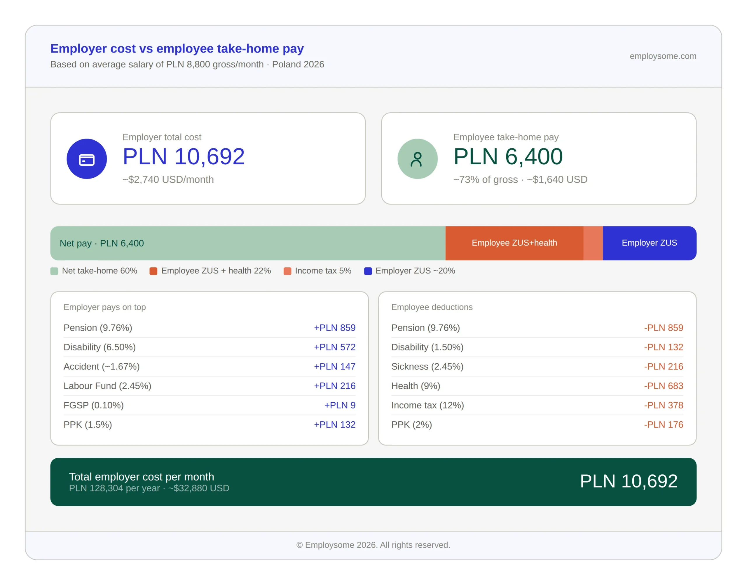Click the Employee ZUS+health bar segment
This screenshot has width=747, height=585.
514,243
